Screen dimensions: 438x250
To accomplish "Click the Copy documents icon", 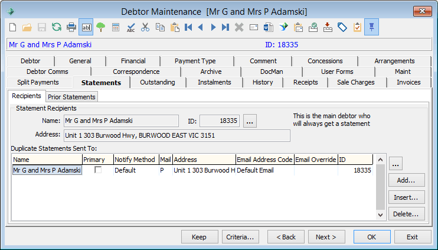I will click(160, 27).
